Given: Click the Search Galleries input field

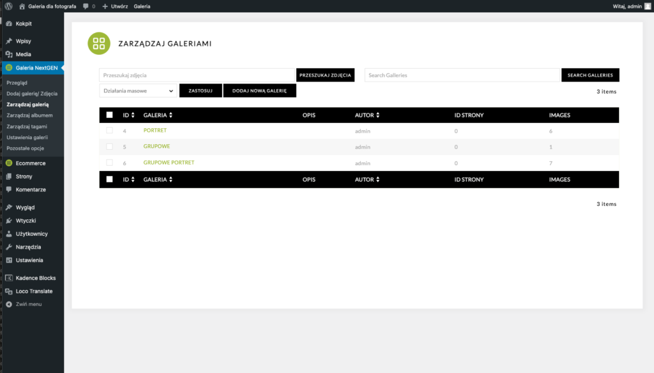Looking at the screenshot, I should pyautogui.click(x=462, y=75).
